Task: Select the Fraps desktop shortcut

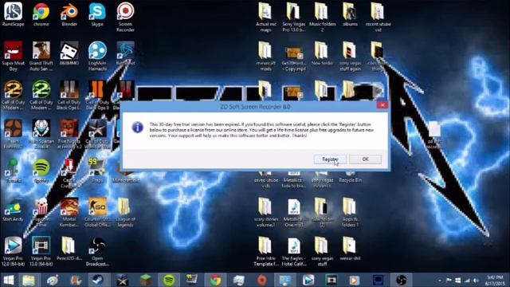Action: click(97, 171)
